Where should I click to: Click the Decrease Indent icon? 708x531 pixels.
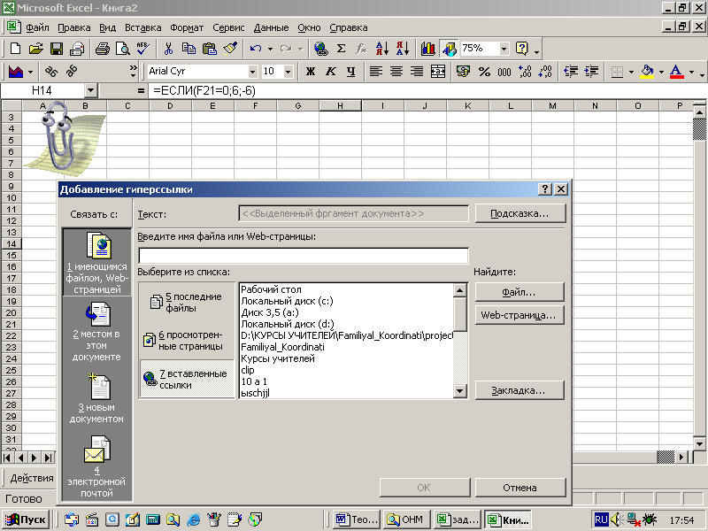pyautogui.click(x=571, y=72)
